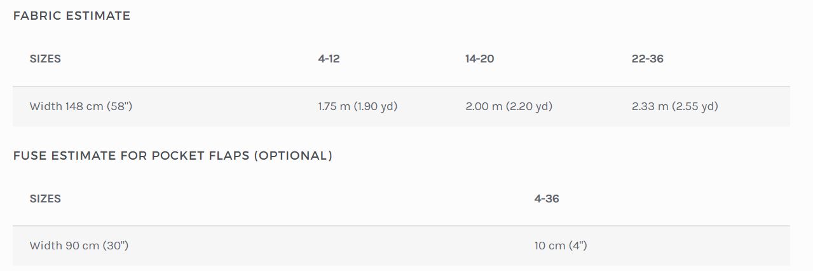This screenshot has height=271, width=813.
Task: Click the 2.00 m (2.20 yd) value
Action: (509, 106)
